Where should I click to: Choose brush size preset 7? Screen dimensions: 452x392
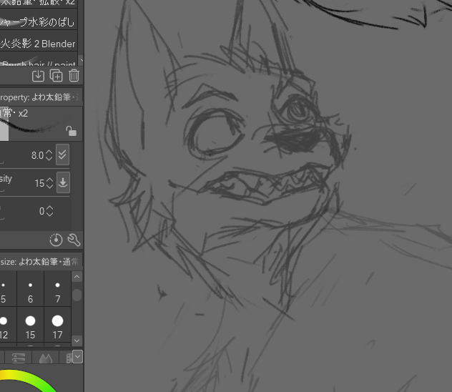[58, 289]
